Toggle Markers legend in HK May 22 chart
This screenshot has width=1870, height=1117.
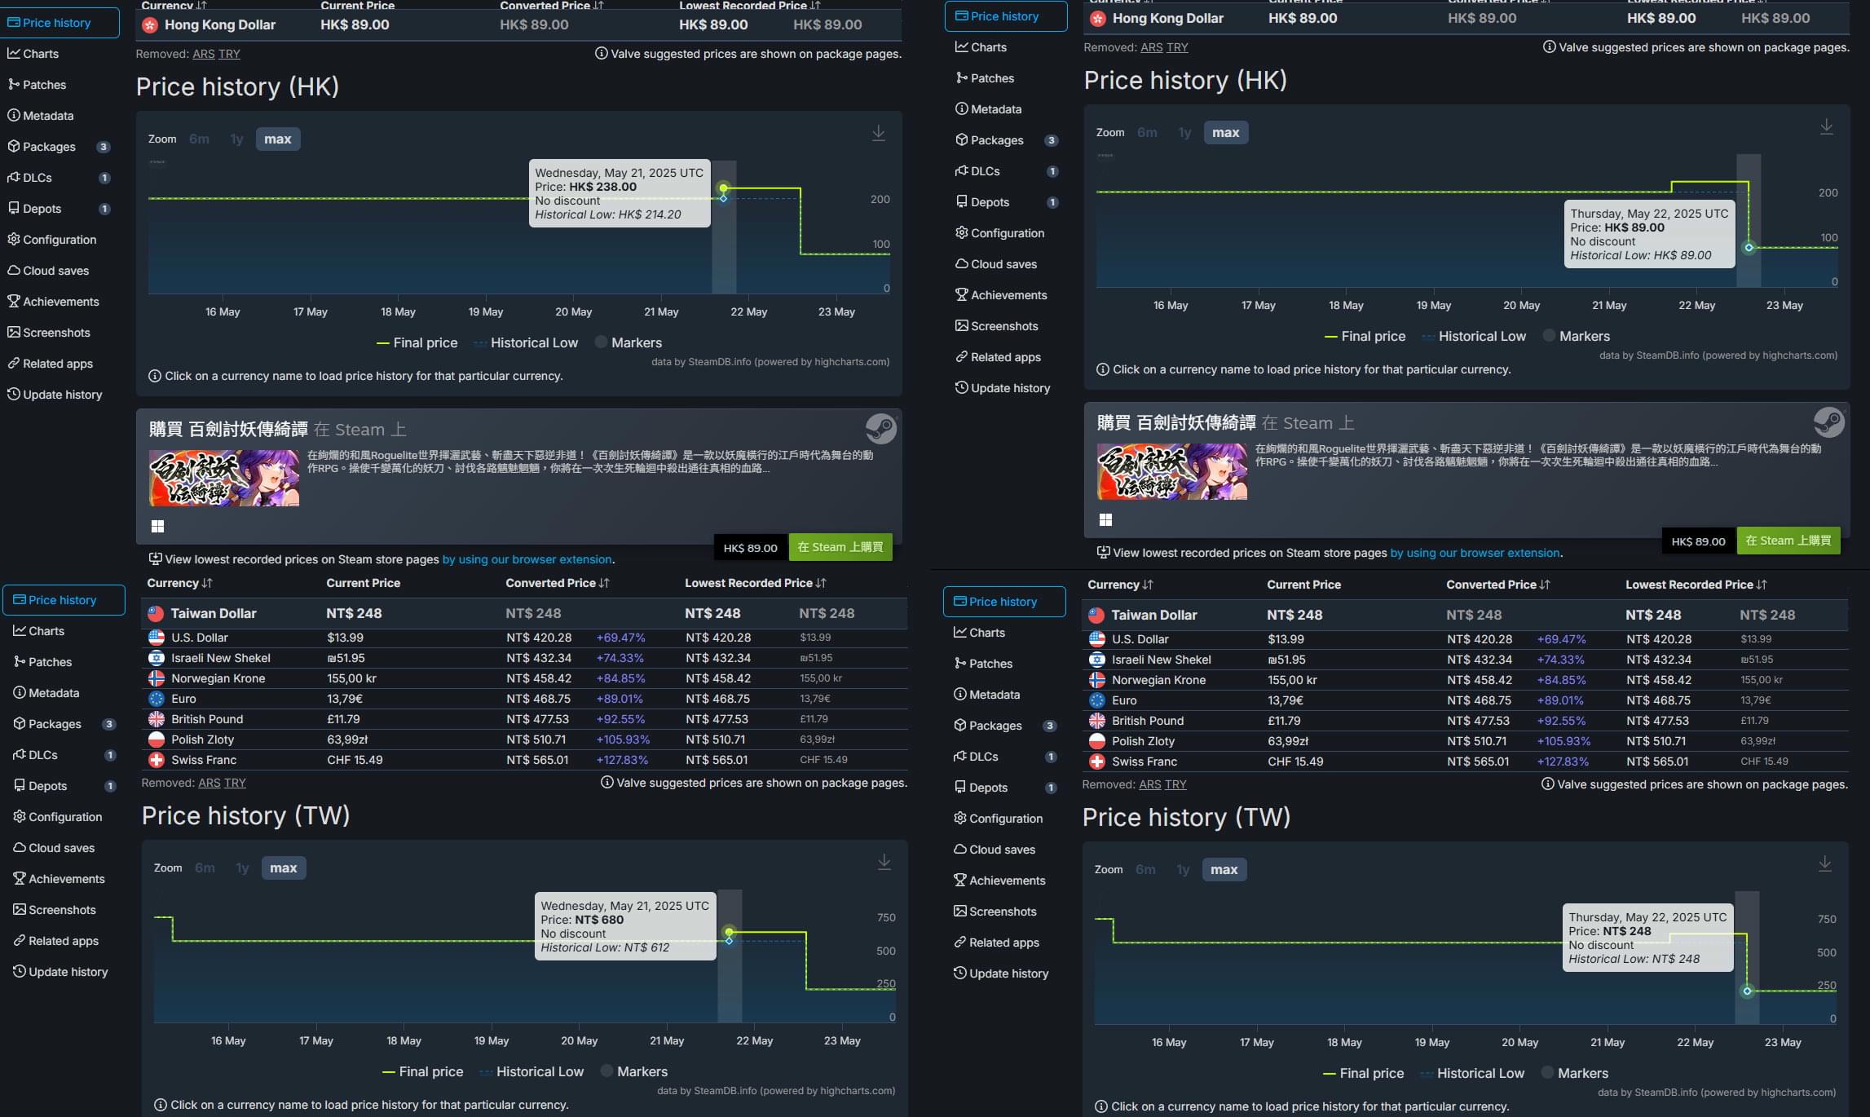click(x=1576, y=336)
